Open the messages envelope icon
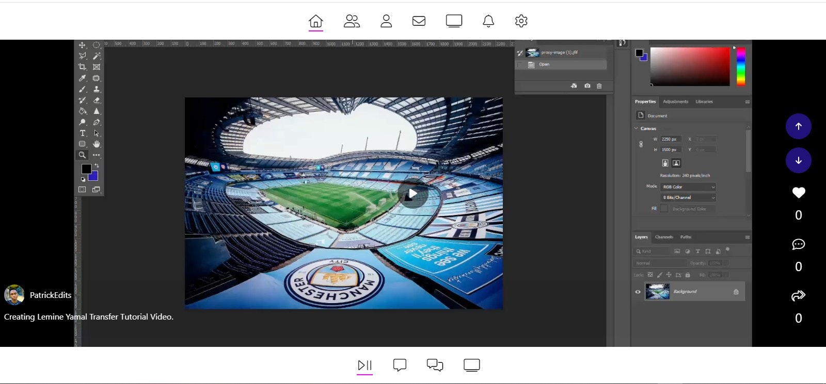The image size is (826, 384). pyautogui.click(x=419, y=21)
